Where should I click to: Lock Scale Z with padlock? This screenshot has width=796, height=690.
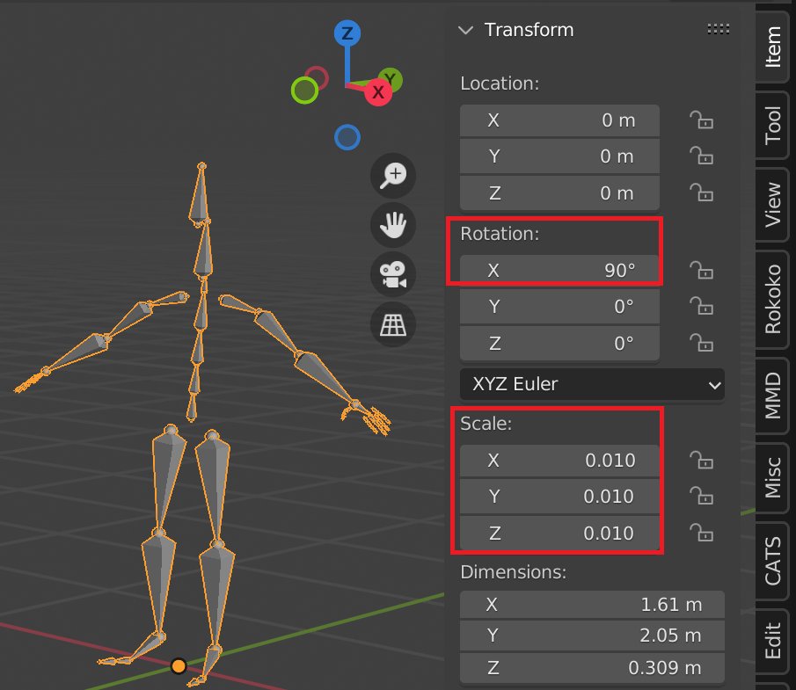(702, 533)
